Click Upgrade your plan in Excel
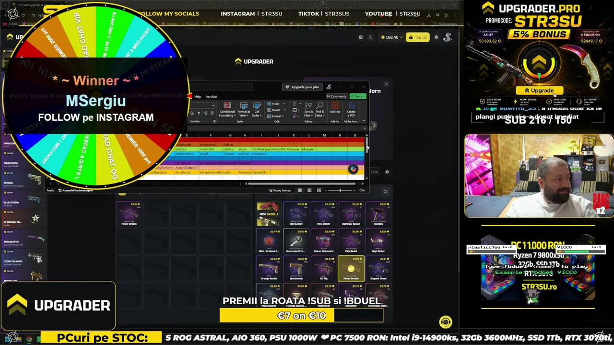The image size is (614, 345). [x=302, y=87]
